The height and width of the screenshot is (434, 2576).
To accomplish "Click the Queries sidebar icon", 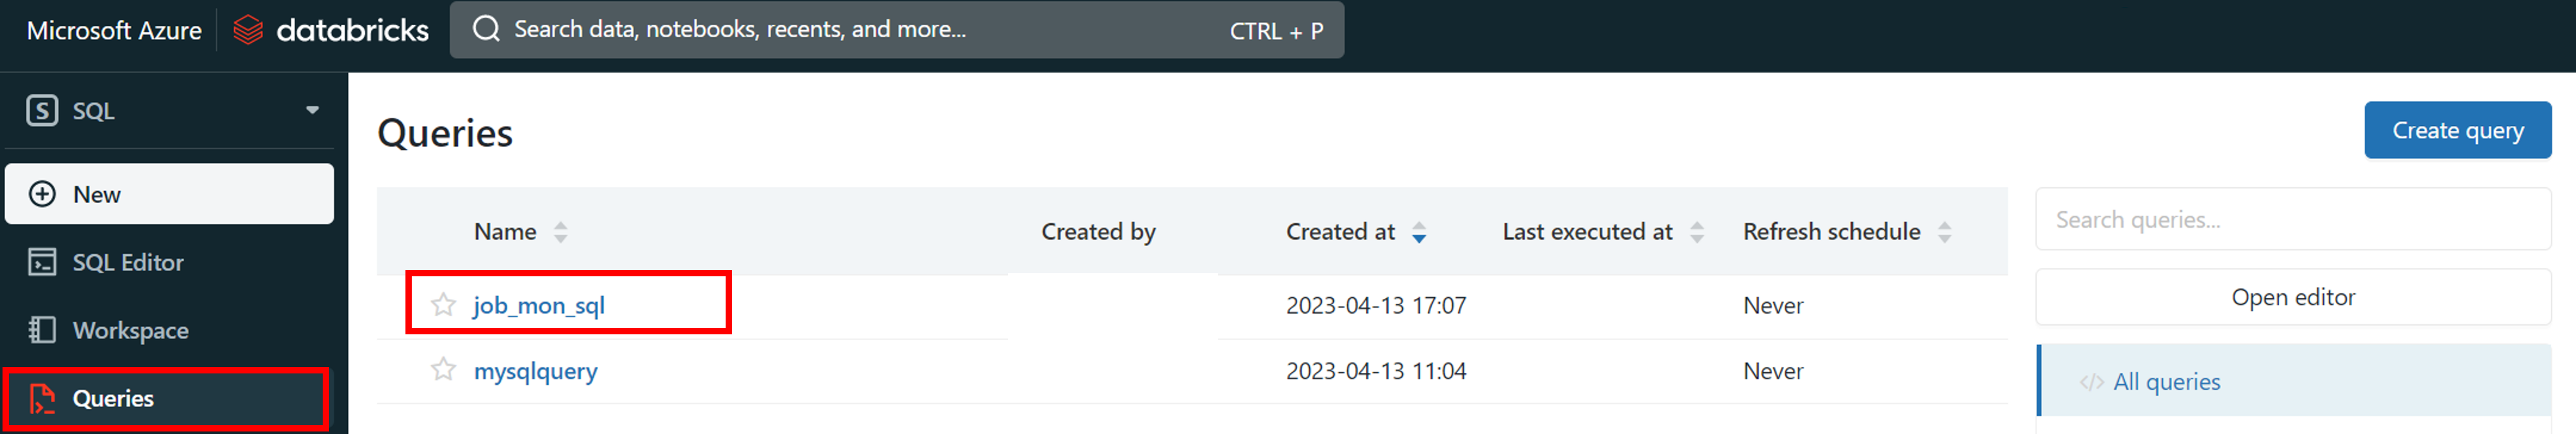I will 42,398.
